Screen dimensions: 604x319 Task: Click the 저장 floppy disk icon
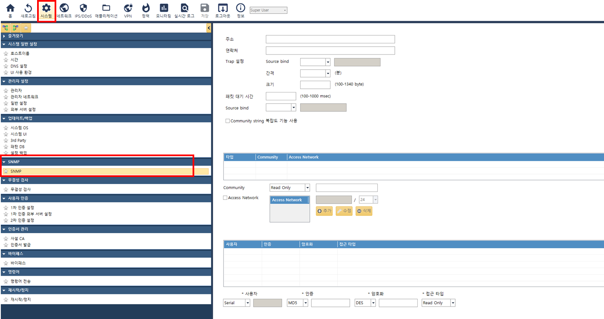pos(204,8)
